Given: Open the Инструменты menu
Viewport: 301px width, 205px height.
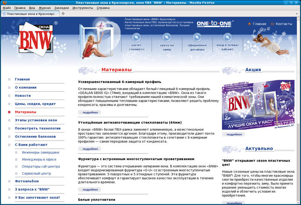Looking at the screenshot, I should [83, 8].
